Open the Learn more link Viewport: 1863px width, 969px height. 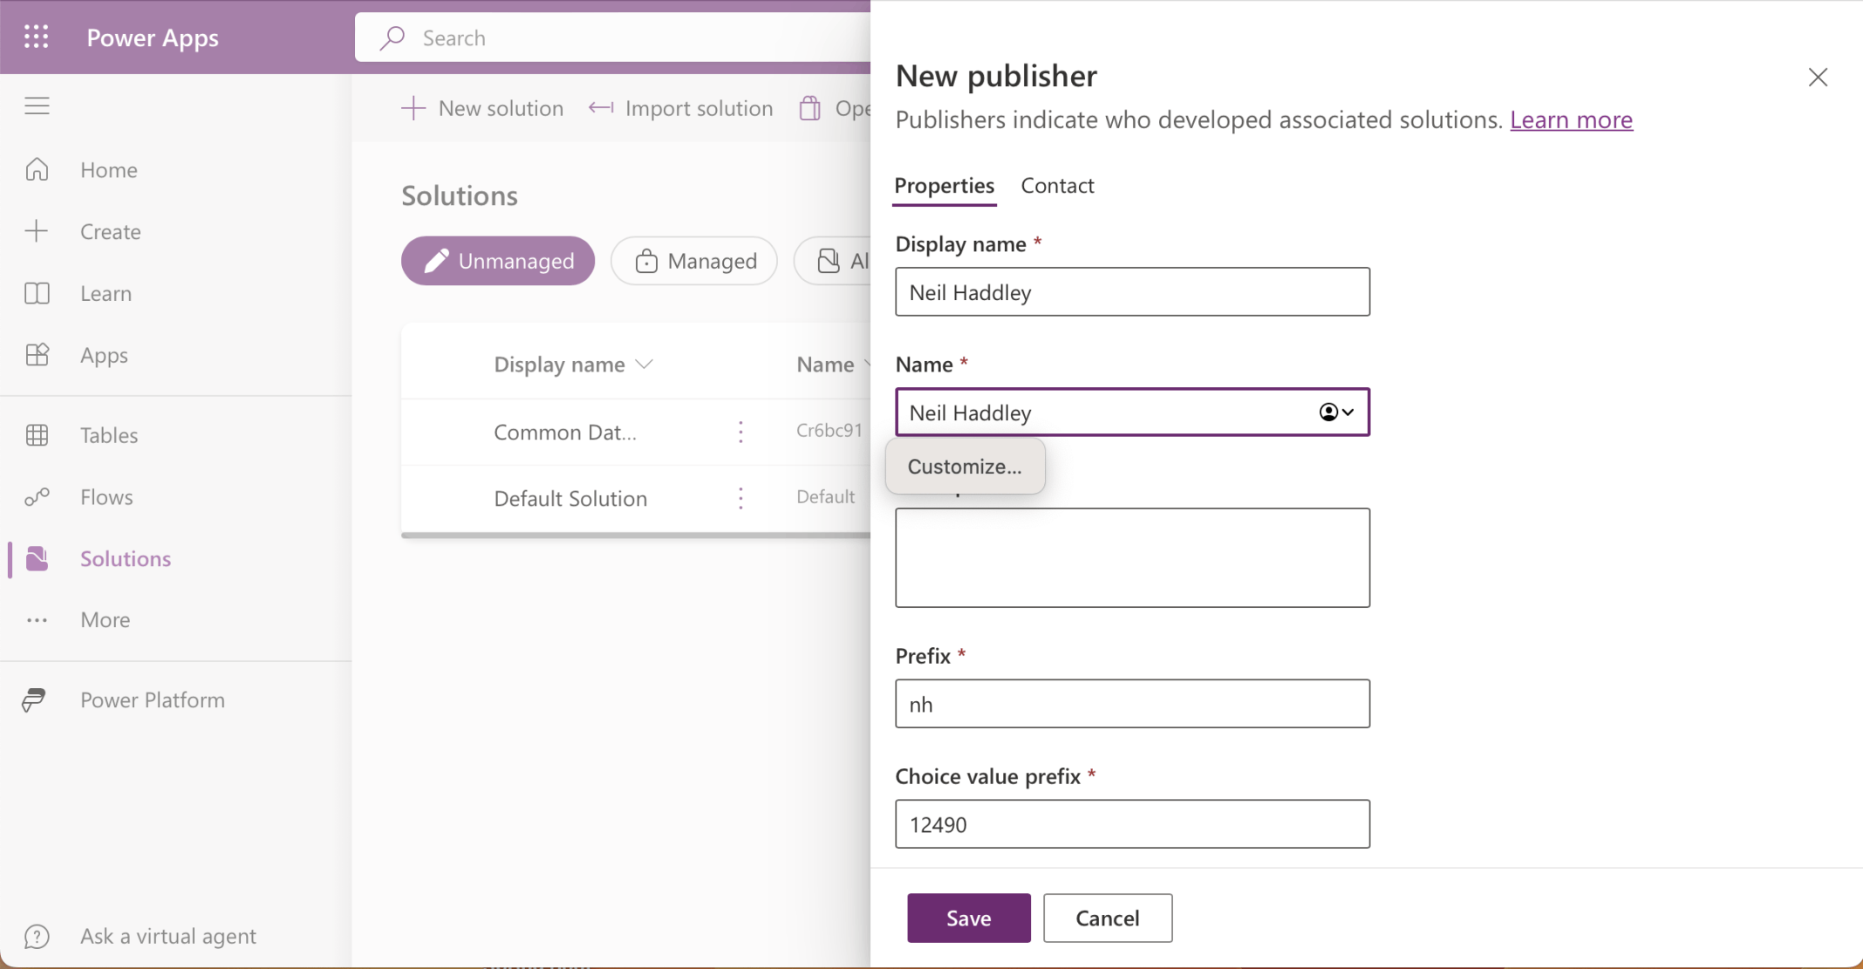(x=1571, y=119)
